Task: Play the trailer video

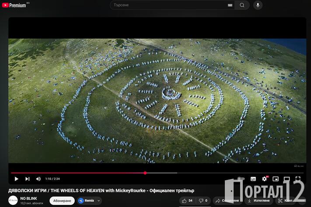Action: click(17, 179)
